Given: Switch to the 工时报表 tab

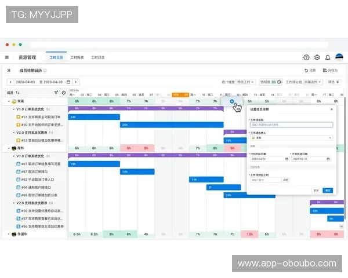Looking at the screenshot, I should click(77, 57).
